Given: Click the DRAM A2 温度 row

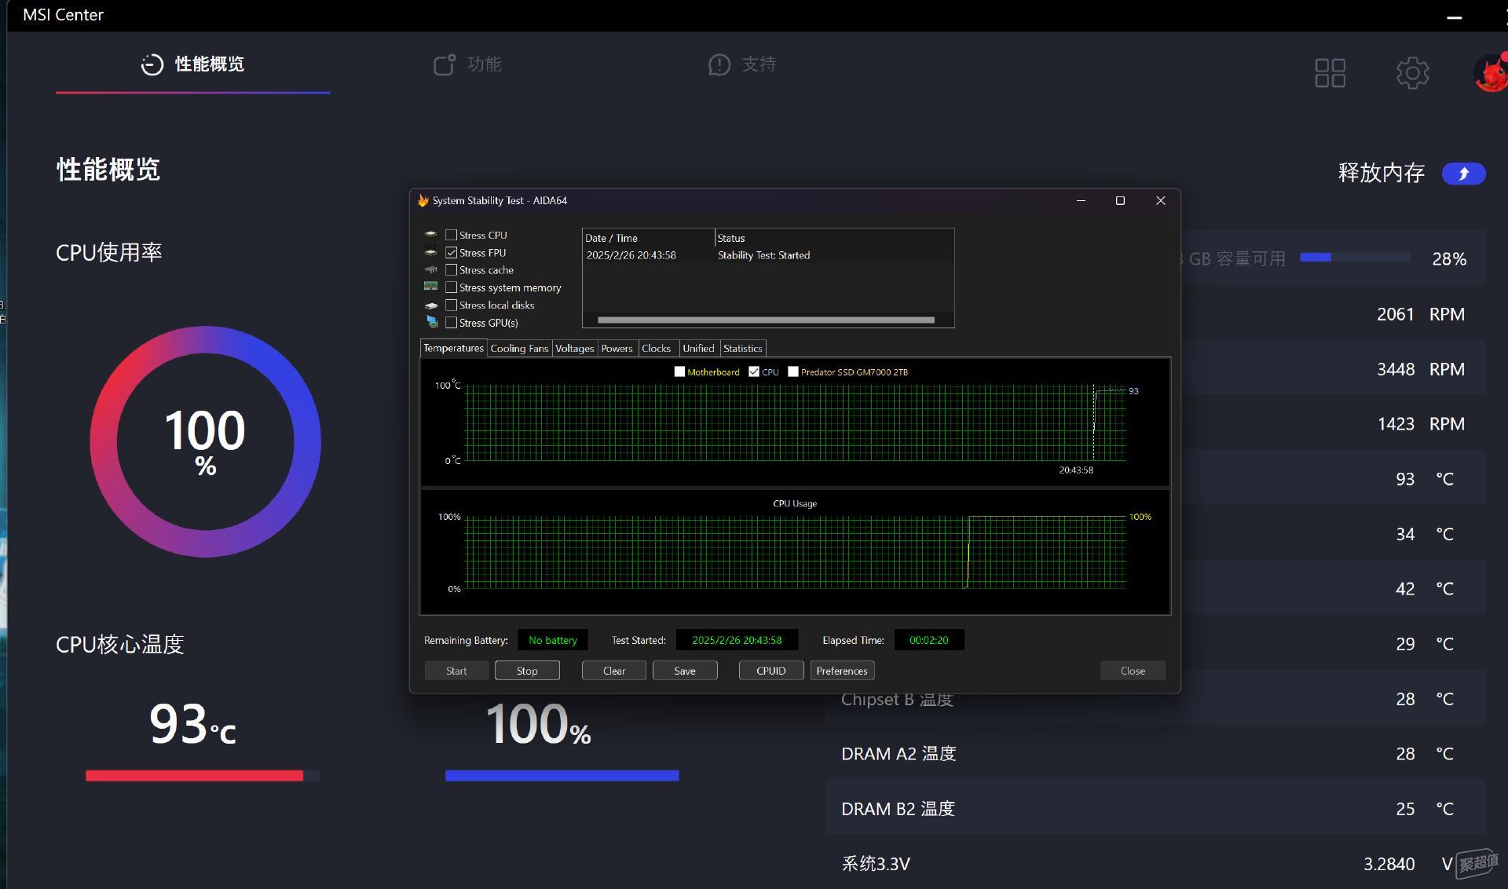Looking at the screenshot, I should pos(1155,753).
